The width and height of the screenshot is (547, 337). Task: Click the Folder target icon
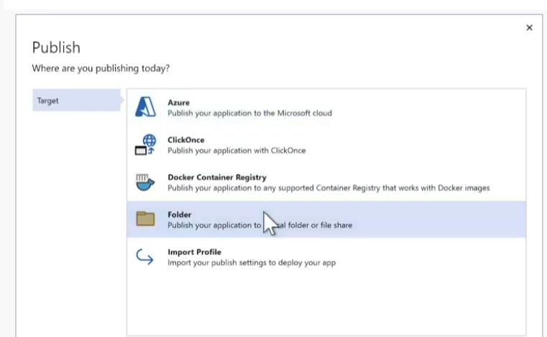145,219
